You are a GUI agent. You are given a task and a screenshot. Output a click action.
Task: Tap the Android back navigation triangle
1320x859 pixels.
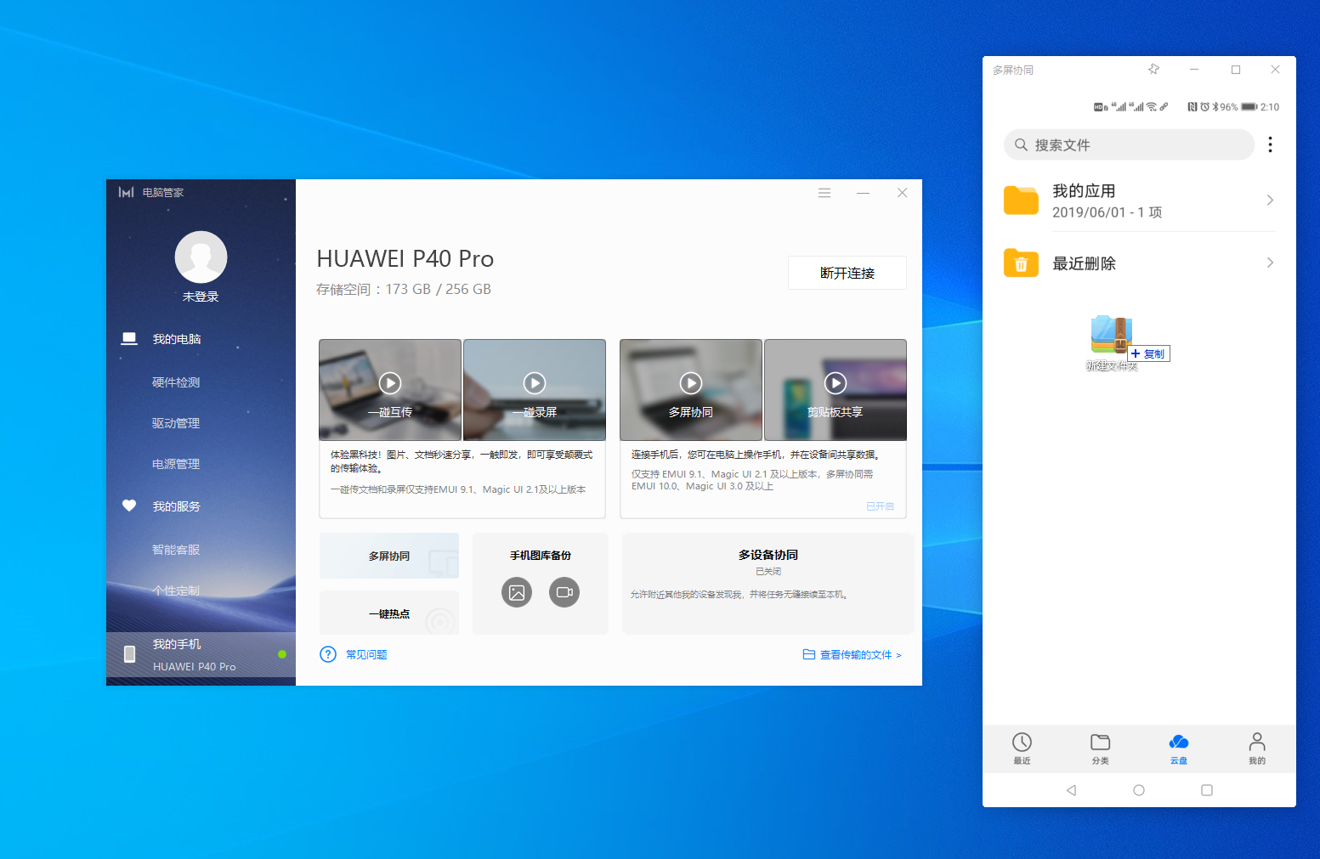pos(1071,790)
